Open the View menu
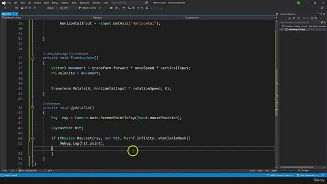 [x=22, y=3]
